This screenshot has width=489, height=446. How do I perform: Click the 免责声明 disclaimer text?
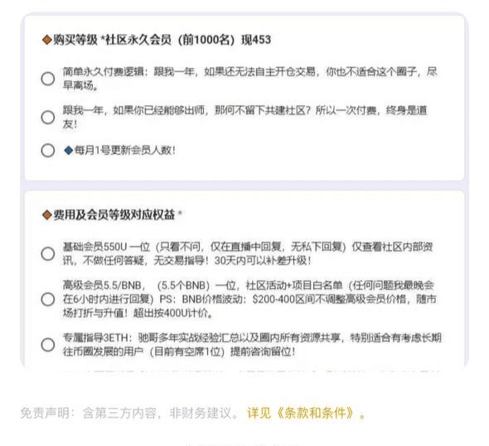point(130,413)
